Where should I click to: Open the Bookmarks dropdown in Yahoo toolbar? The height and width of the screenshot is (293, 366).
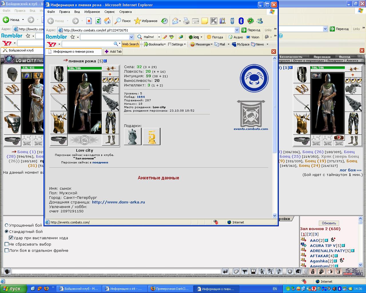[x=154, y=44]
